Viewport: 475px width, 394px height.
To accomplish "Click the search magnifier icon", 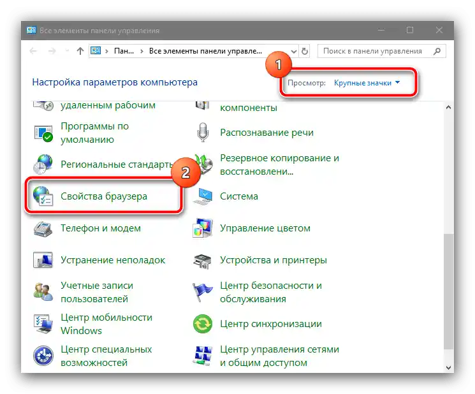I will click(x=437, y=51).
